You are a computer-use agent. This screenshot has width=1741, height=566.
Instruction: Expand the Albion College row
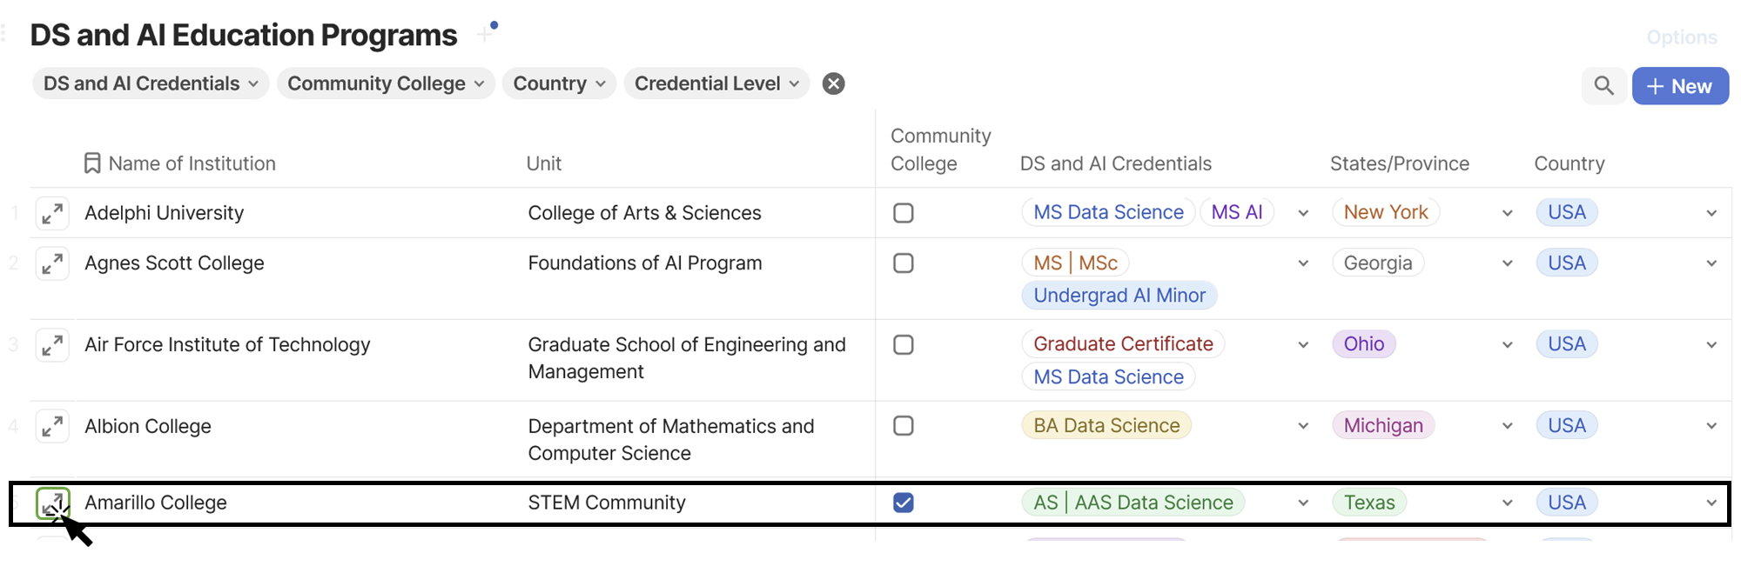52,427
